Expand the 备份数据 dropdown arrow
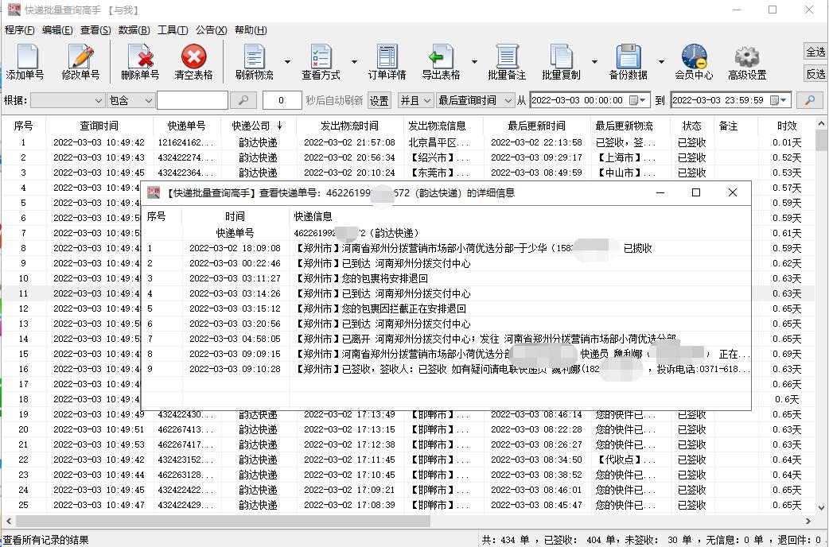 click(661, 62)
